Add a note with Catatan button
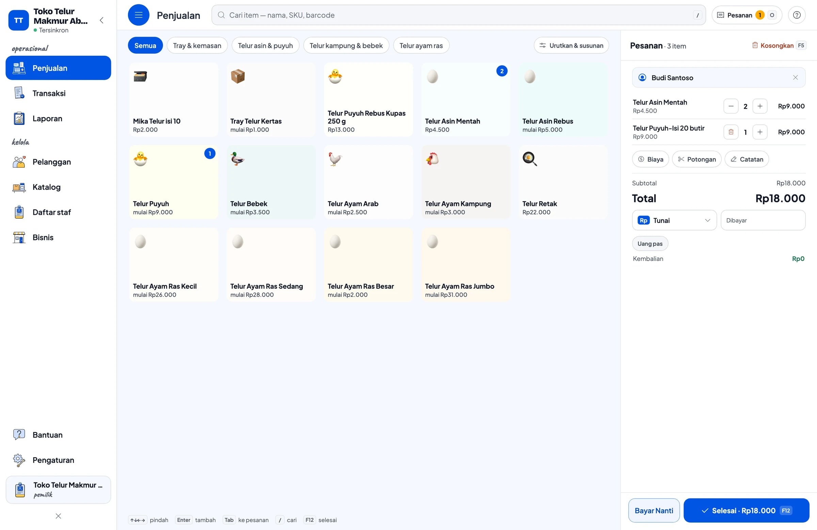Screen dimensions: 817x530 746,159
